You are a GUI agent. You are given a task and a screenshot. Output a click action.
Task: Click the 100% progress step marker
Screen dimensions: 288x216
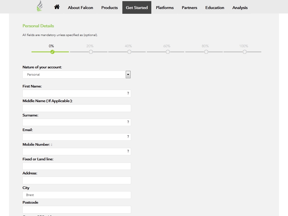(244, 52)
